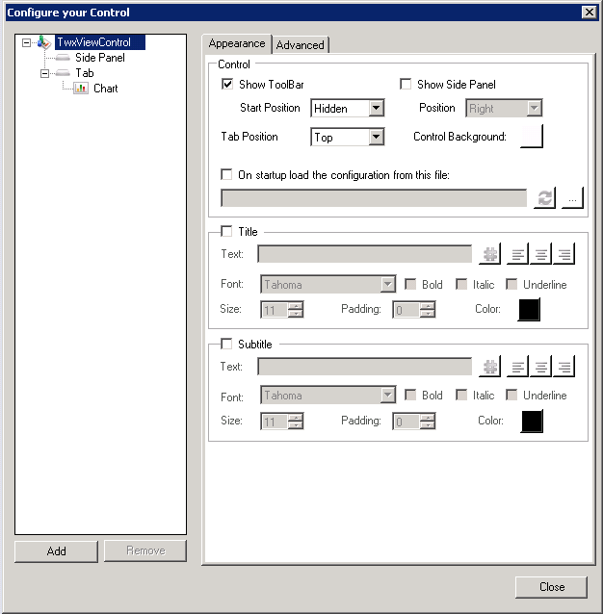Enable the Show Side Panel checkbox
603x614 pixels.
[x=406, y=85]
